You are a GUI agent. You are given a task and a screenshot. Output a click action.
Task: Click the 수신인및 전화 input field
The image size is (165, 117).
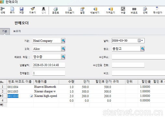[128, 65]
